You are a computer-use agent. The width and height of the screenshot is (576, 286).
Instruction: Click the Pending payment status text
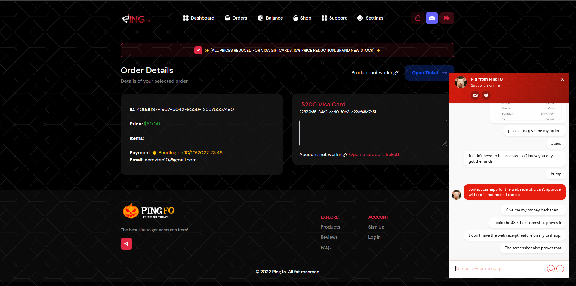click(190, 153)
